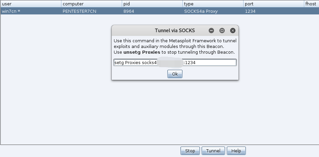Sort table by port column header
The image size is (319, 157).
(274, 4)
